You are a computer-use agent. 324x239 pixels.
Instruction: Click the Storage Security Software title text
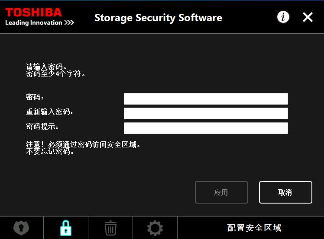pyautogui.click(x=158, y=18)
